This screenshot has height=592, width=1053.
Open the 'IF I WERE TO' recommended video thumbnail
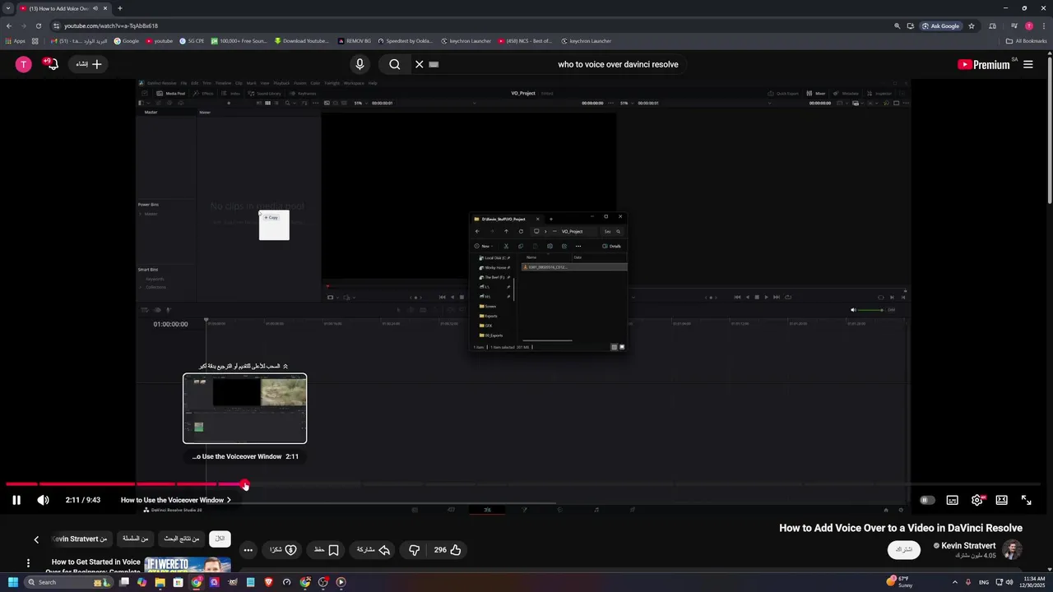(x=188, y=565)
